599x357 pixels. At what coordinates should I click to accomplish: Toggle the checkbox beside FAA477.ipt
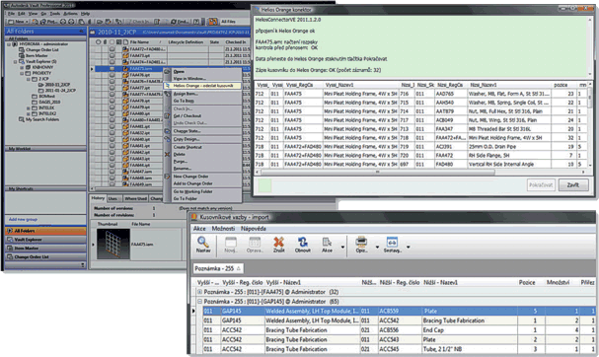click(x=112, y=88)
